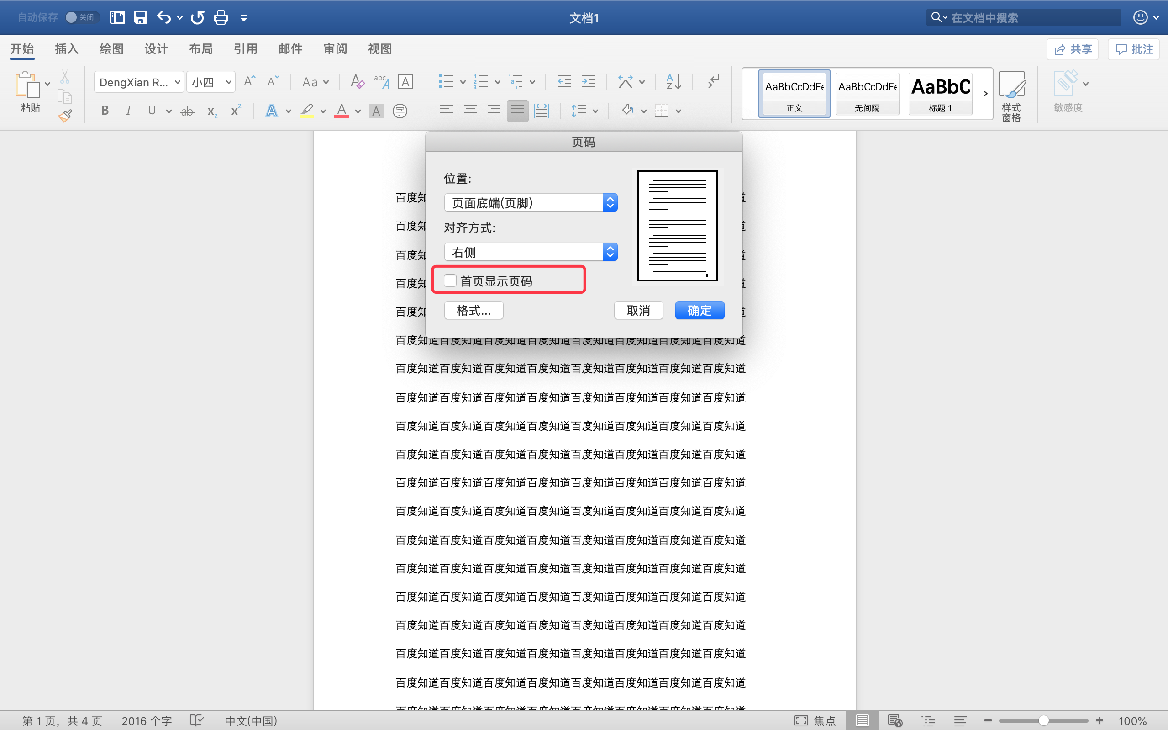Click the enclosed character icon

pyautogui.click(x=400, y=111)
